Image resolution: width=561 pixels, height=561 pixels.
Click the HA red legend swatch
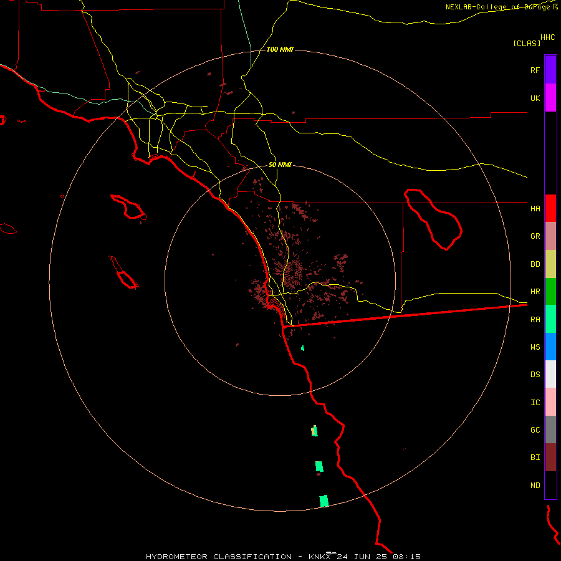click(x=550, y=208)
